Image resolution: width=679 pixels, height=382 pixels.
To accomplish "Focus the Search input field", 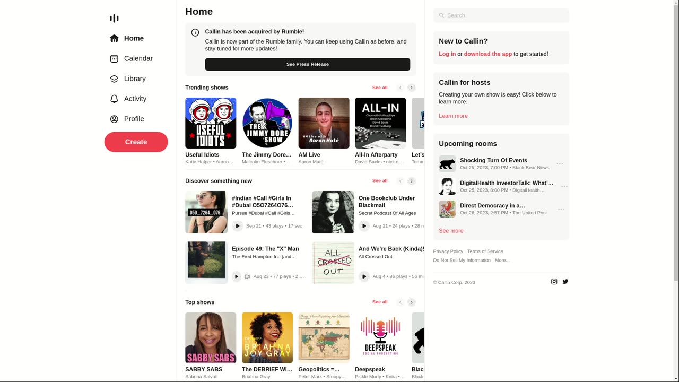I will coord(501,15).
